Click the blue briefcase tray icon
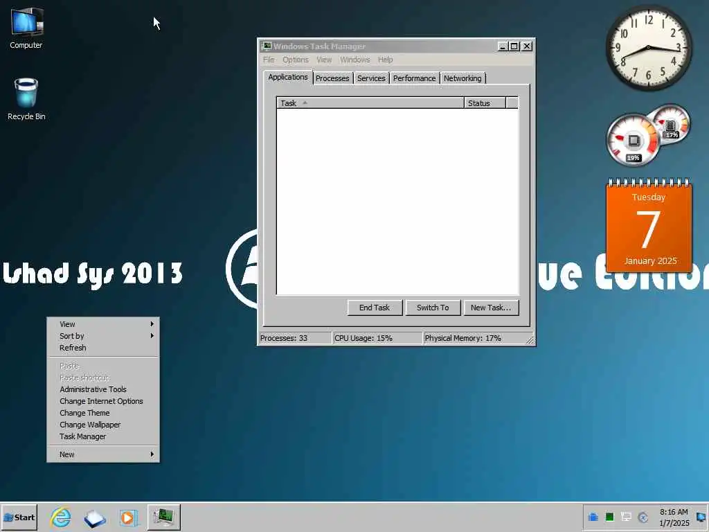Screen dimensions: 709x532 pyautogui.click(x=593, y=517)
